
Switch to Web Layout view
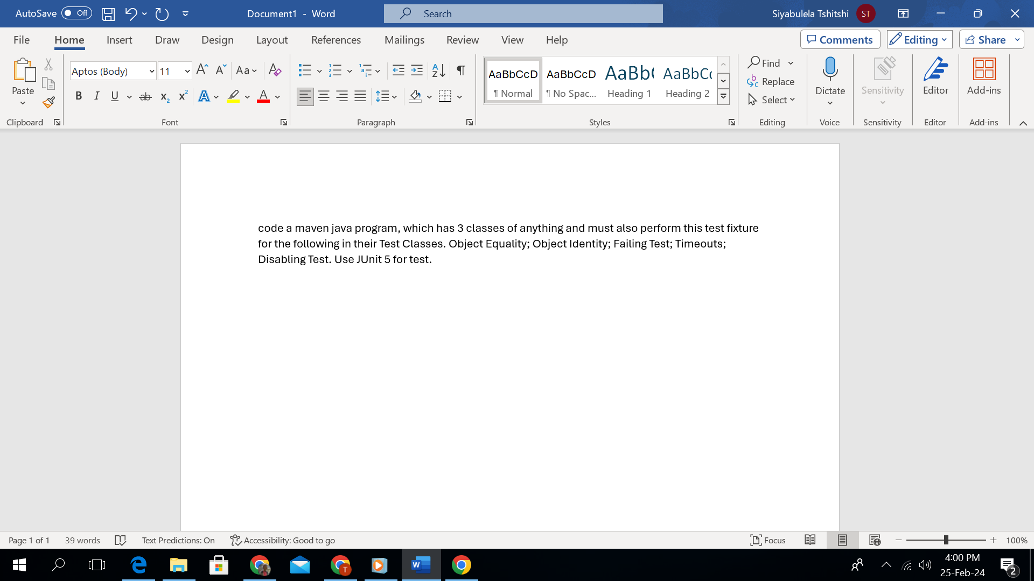[875, 540]
